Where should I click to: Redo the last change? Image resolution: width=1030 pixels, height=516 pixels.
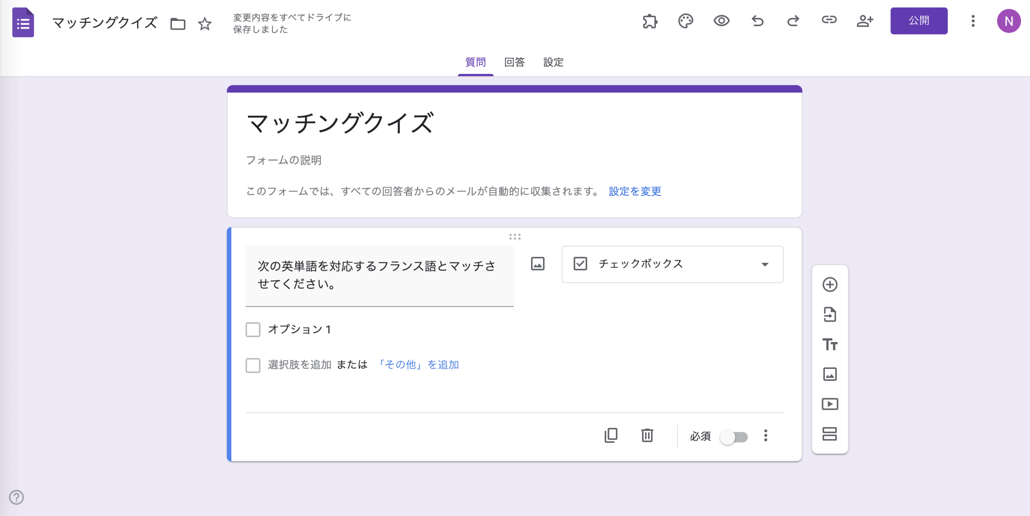click(793, 21)
